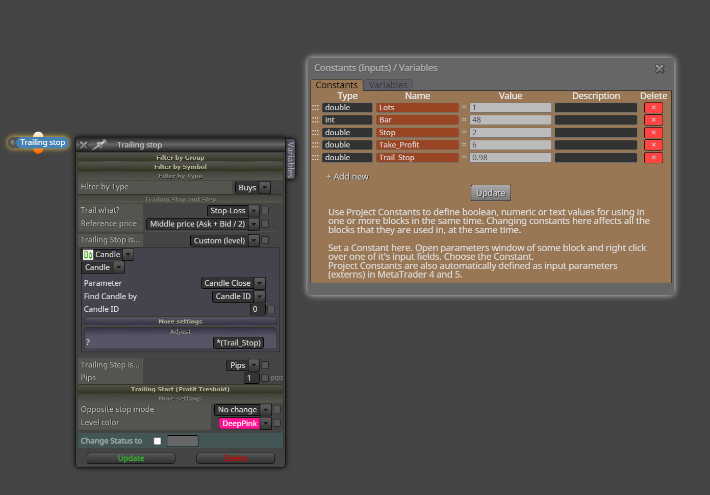Click green Update button in Trailing stop panel

coord(131,458)
